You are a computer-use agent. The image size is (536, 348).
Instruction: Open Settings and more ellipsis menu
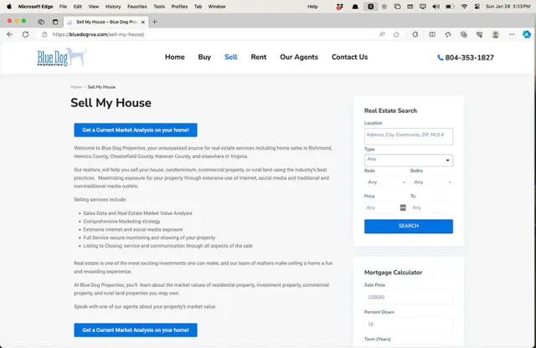click(x=512, y=34)
